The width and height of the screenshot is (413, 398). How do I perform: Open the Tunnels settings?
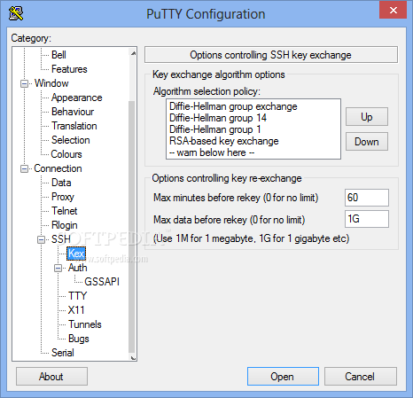(x=85, y=324)
